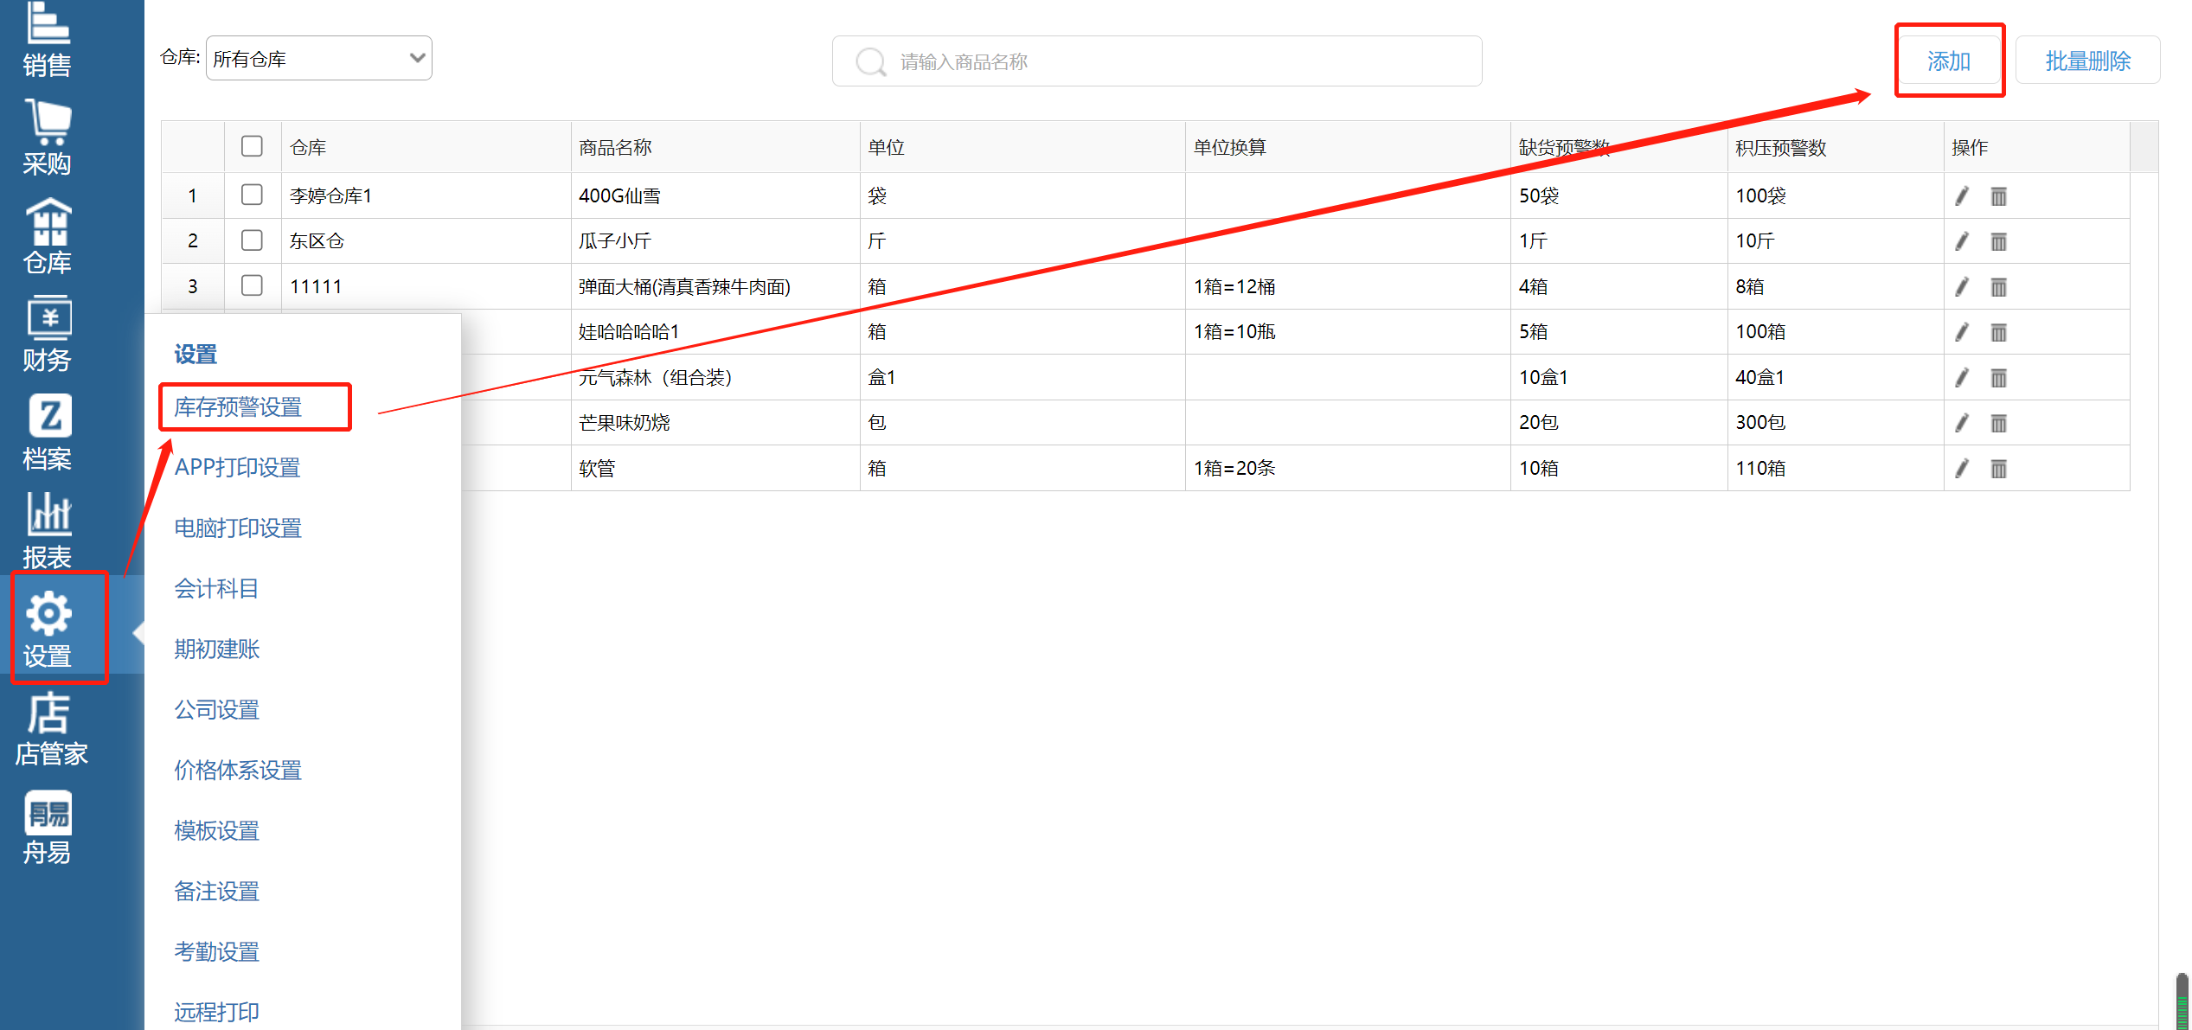Edit the 元气森林 row with pencil
The height and width of the screenshot is (1030, 2192).
[x=1962, y=378]
